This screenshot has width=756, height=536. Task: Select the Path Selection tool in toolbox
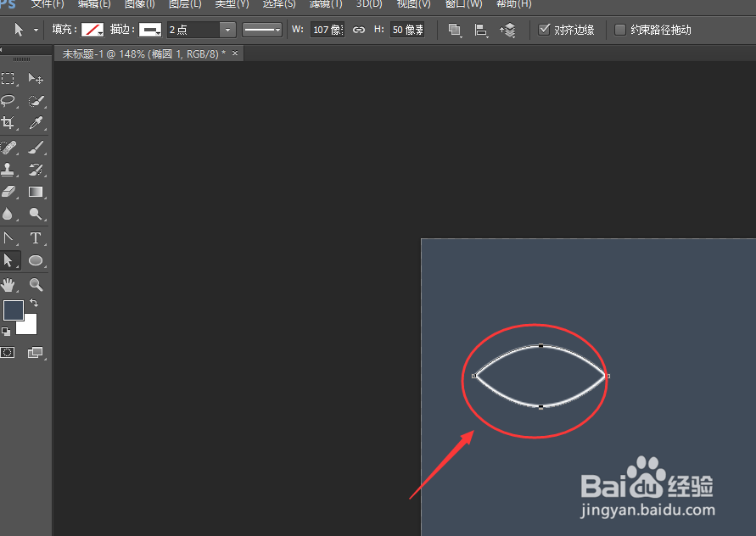coord(8,260)
